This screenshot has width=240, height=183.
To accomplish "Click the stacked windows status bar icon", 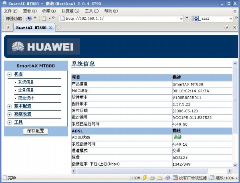I will pyautogui.click(x=152, y=178).
